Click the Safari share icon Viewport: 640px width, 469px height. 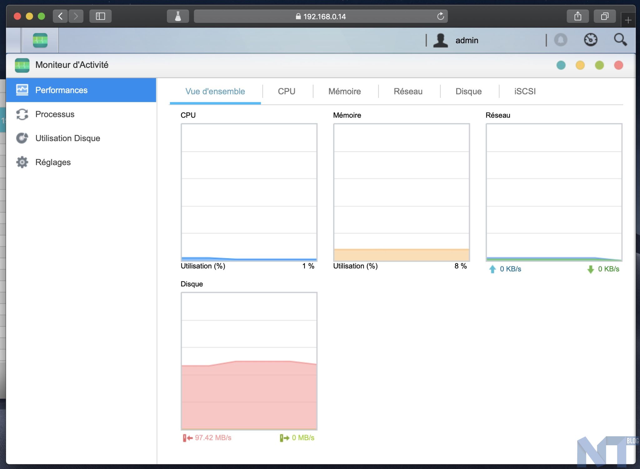pyautogui.click(x=577, y=16)
